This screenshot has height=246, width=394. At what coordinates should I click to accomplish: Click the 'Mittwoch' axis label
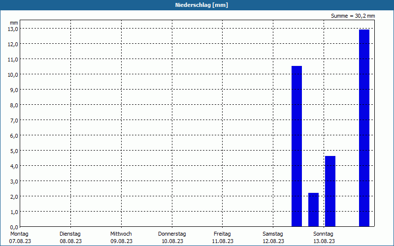click(121, 234)
